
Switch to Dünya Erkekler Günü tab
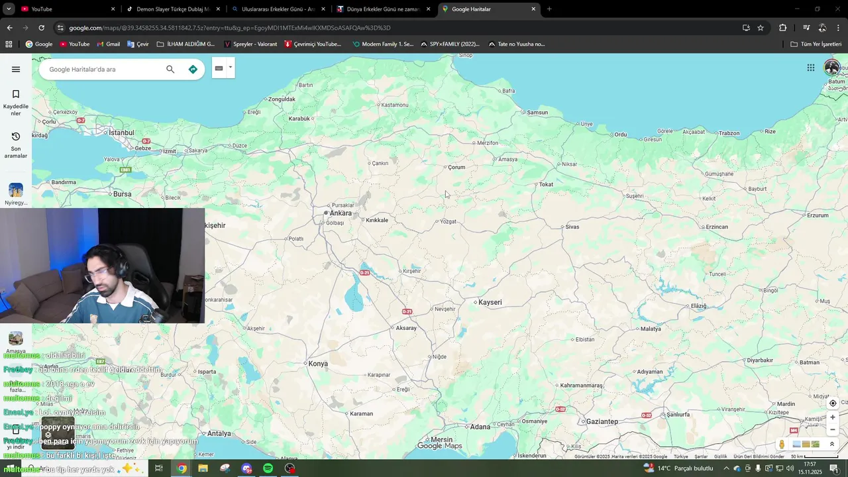point(382,9)
